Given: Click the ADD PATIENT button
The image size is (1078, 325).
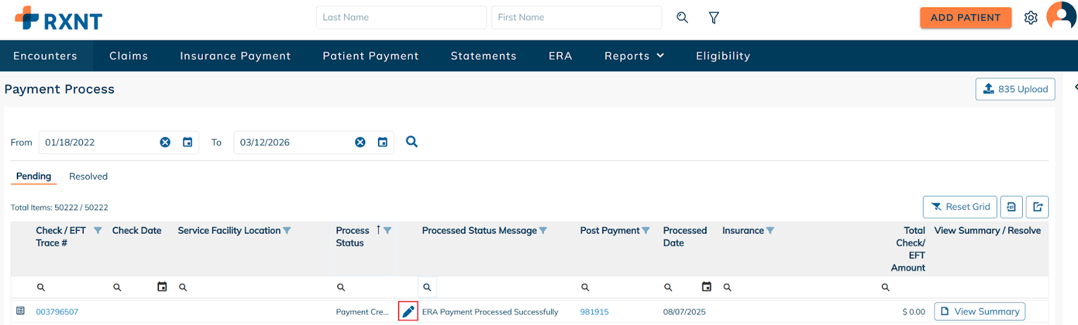Looking at the screenshot, I should tap(965, 17).
